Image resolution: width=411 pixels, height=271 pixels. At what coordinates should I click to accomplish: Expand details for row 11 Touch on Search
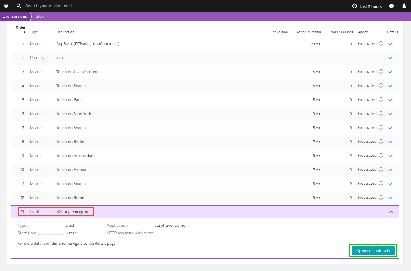click(391, 184)
